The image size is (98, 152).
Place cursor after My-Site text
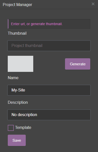tap(25, 90)
